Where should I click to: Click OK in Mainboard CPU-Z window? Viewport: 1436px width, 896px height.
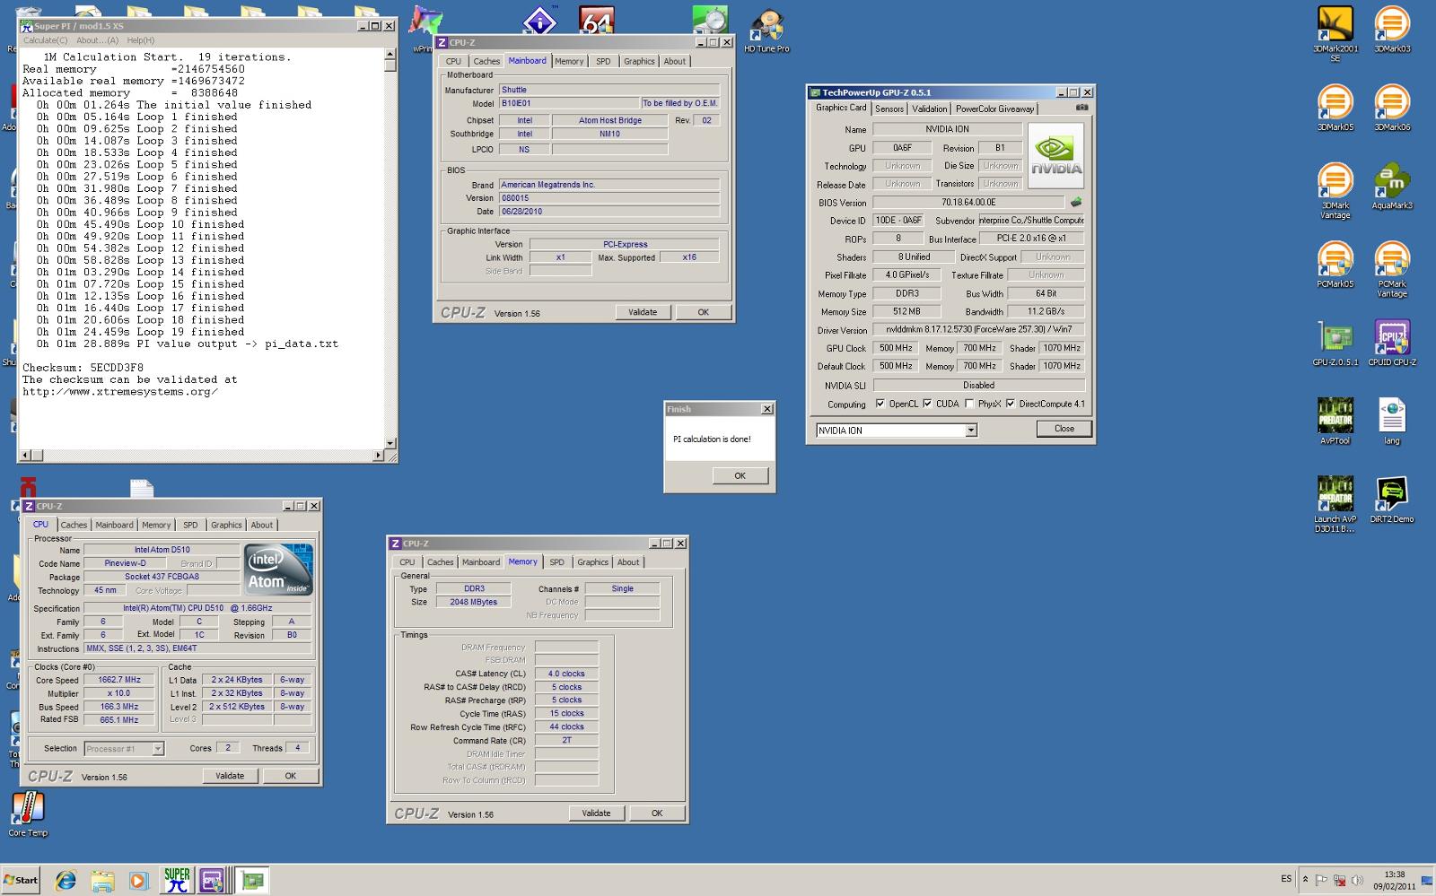[703, 312]
